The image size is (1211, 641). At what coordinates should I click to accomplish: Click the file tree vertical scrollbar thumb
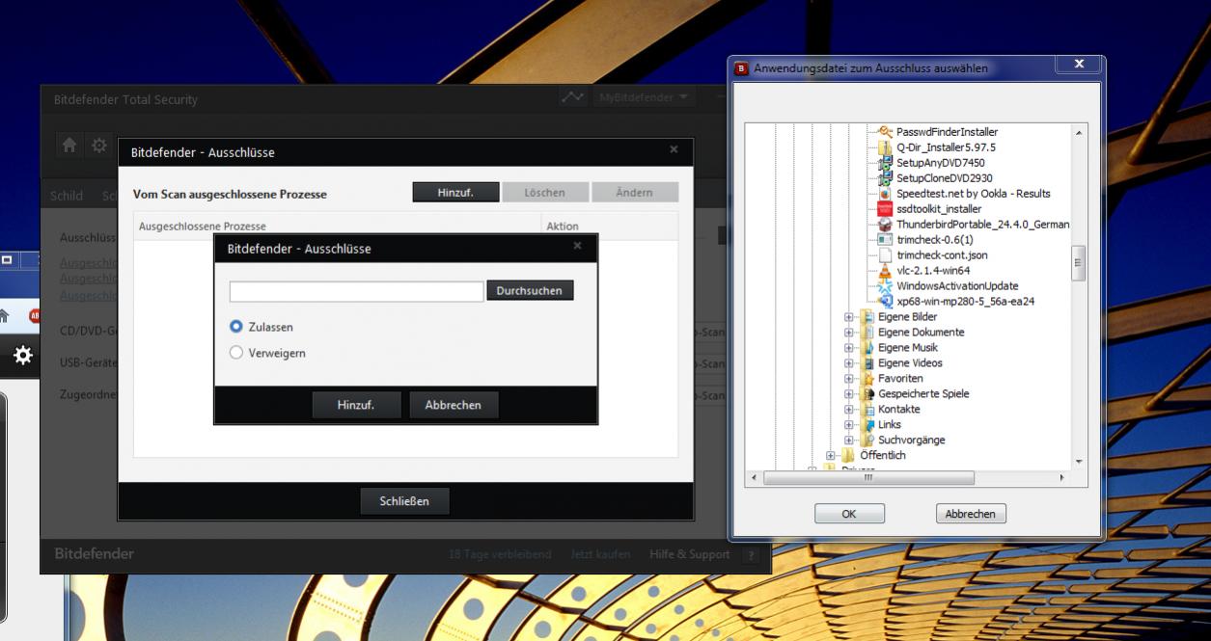1079,261
